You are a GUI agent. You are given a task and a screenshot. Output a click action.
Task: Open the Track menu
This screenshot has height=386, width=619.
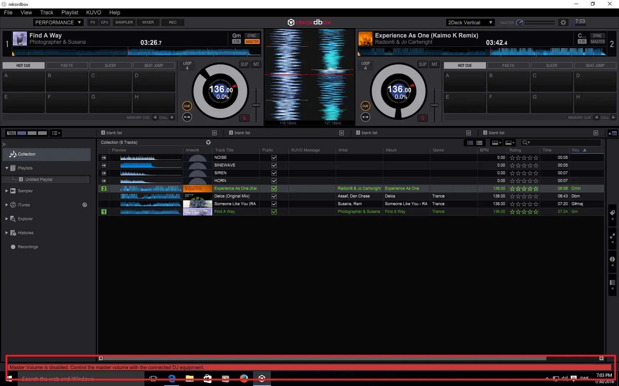[x=47, y=12]
